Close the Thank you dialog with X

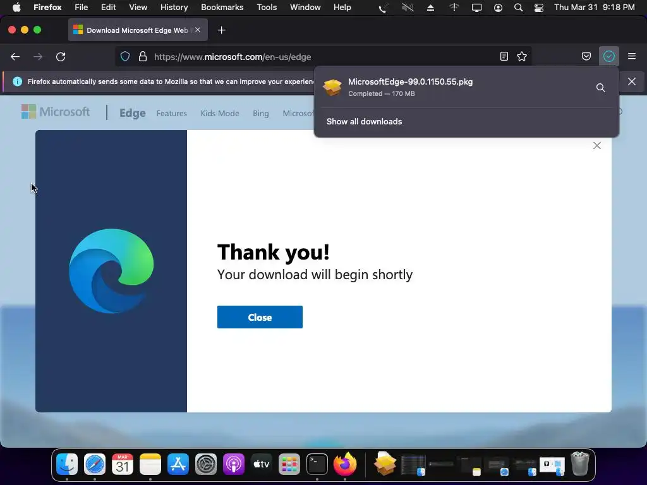click(596, 146)
